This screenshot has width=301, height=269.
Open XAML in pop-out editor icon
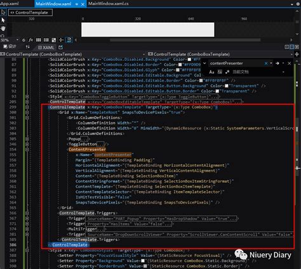[61, 47]
